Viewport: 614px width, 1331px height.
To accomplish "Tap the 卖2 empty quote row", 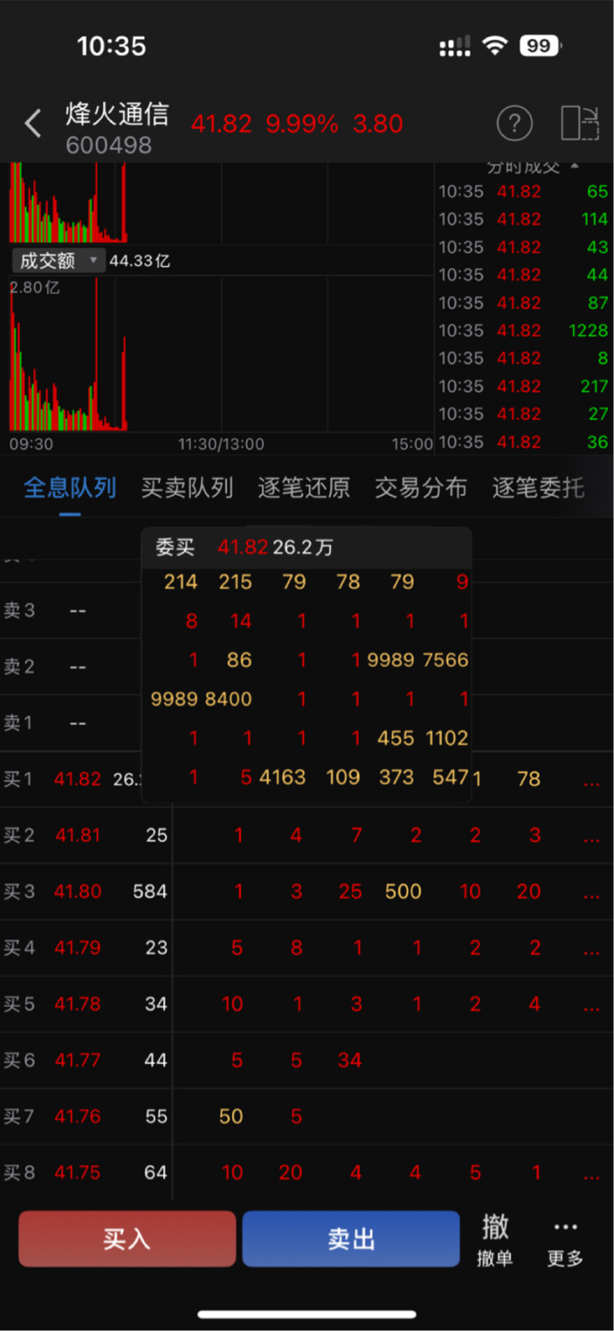I will 70,667.
